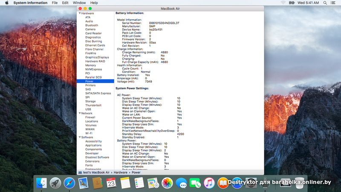Click the Voltage value 7349

(x=148, y=81)
